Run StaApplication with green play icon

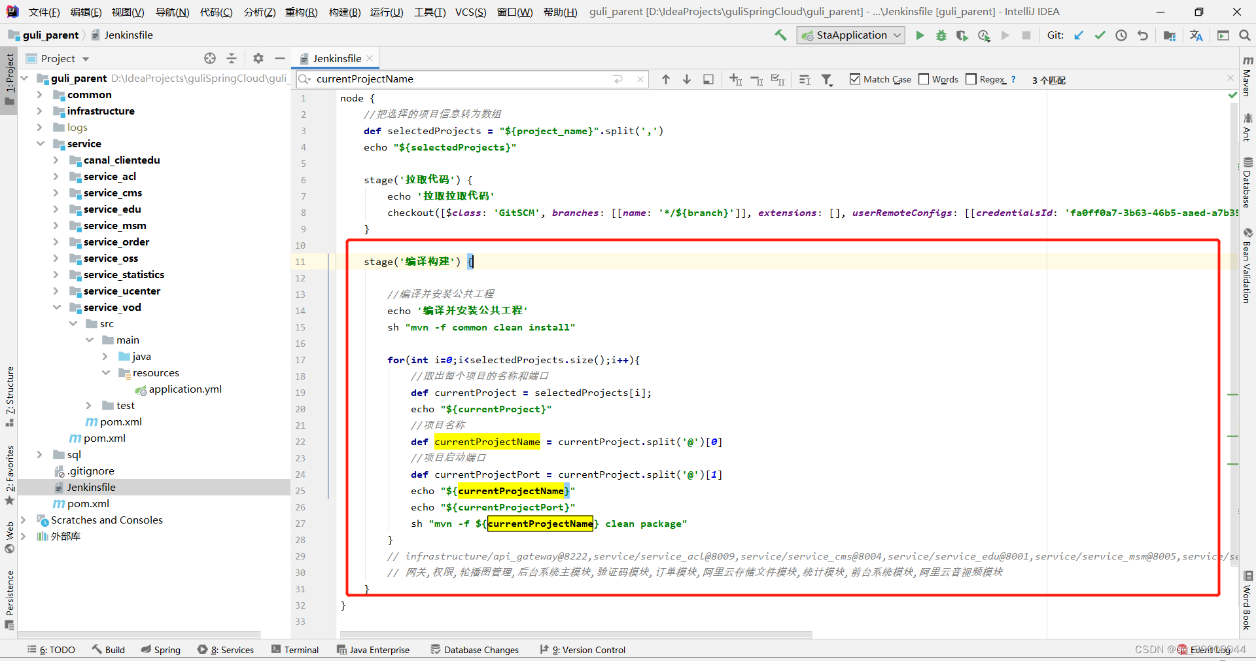[x=920, y=35]
